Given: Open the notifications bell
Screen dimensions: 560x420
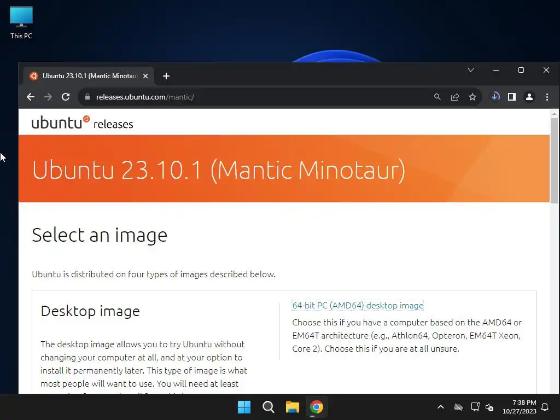Looking at the screenshot, I should 545,407.
